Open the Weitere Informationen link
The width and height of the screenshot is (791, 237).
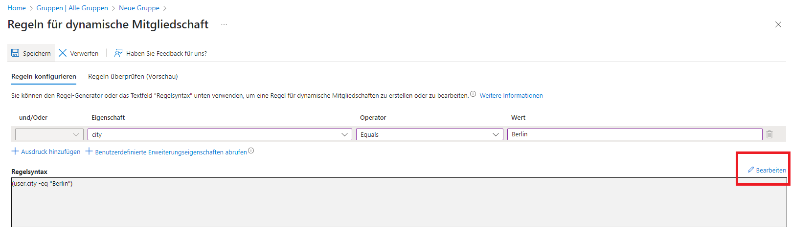click(511, 96)
